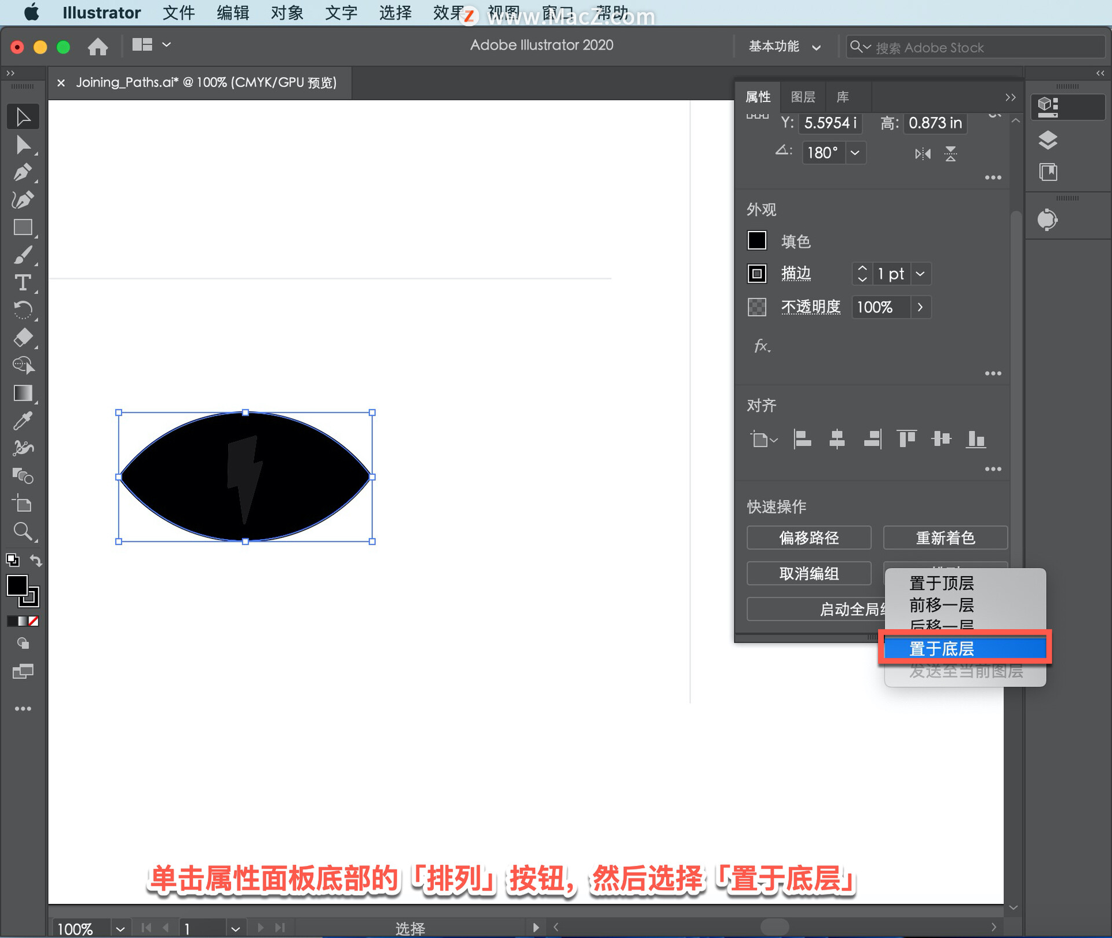
Task: Click the black fill color swatch
Action: [757, 240]
